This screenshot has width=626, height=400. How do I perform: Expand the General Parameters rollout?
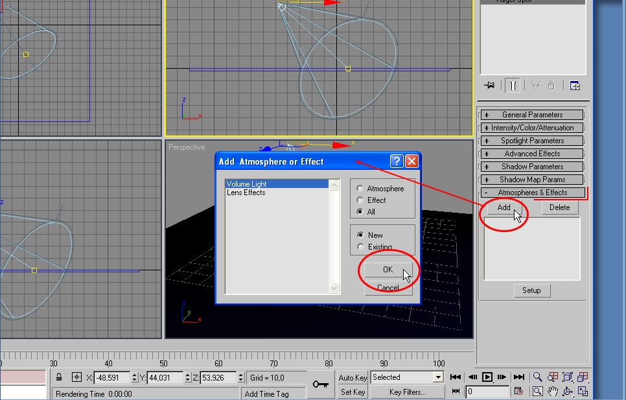point(532,115)
